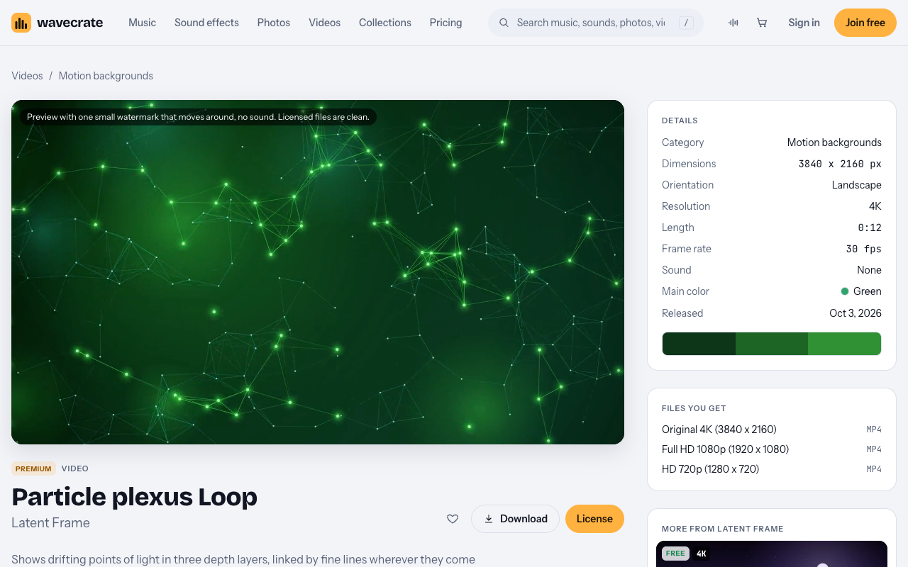The image size is (908, 567).
Task: Click the preview watermark notice text
Action: pyautogui.click(x=198, y=117)
